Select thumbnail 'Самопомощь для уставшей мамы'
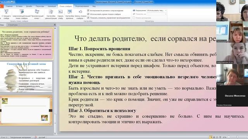Screen dimensions: 248x139 pyautogui.click(x=26, y=77)
